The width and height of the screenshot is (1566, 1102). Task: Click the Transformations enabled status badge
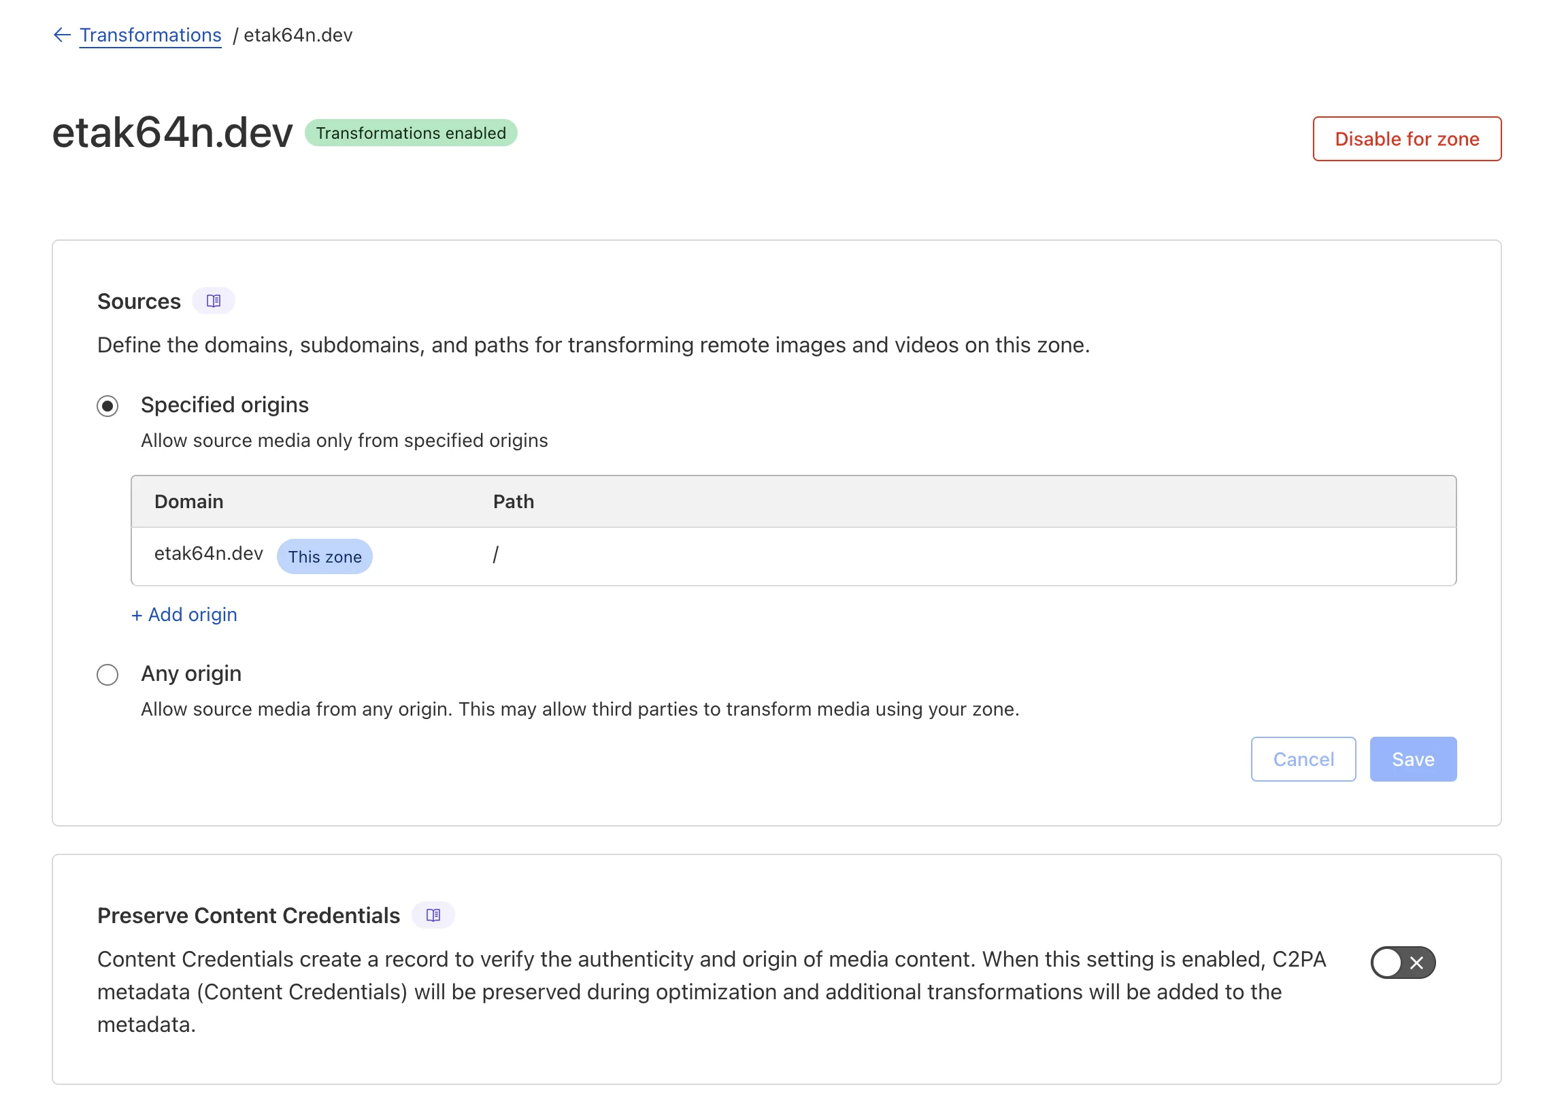tap(411, 133)
